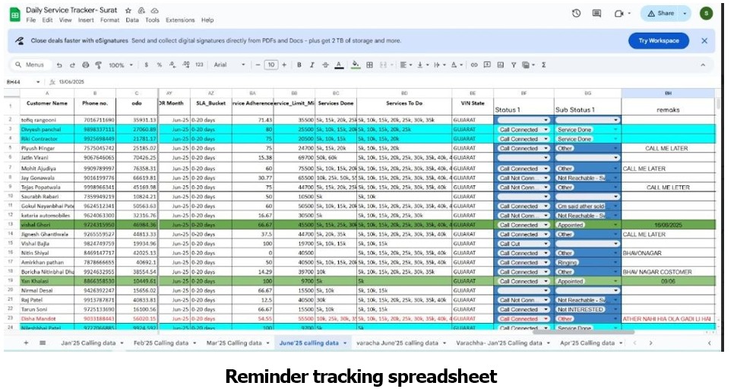Toggle italic formatting
Viewport: 737px width, 389px height.
point(312,65)
